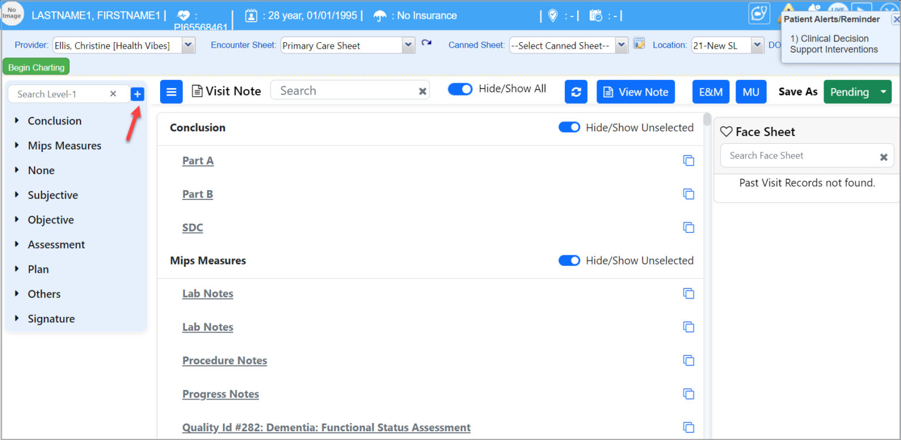Refresh the Encounter Sheet with the circular arrow

pyautogui.click(x=427, y=43)
